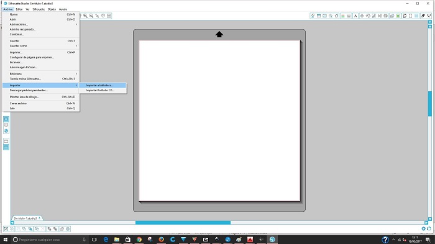Choose Guardar in the menu

[41, 41]
